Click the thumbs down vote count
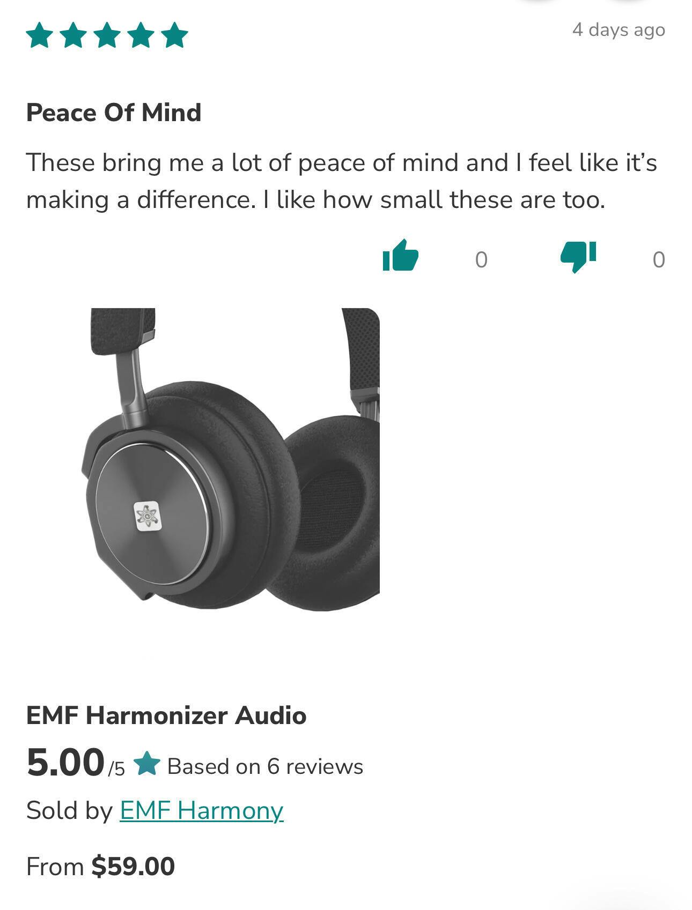This screenshot has height=910, width=692. point(659,259)
